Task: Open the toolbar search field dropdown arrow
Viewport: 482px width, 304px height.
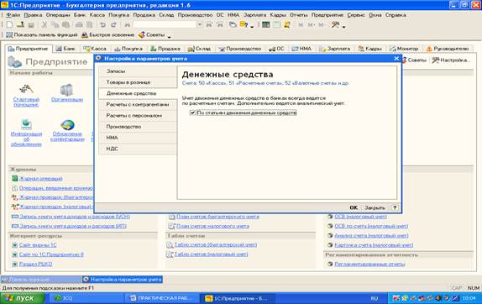Action: pos(200,25)
